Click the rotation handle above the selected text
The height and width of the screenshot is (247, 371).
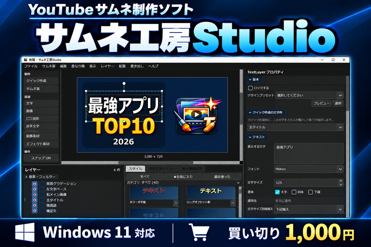(124, 84)
